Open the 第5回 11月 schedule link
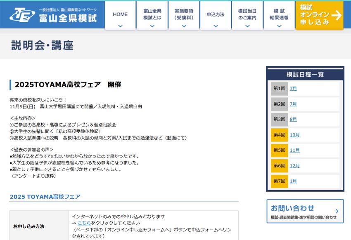The height and width of the screenshot is (240, 351). (295, 151)
